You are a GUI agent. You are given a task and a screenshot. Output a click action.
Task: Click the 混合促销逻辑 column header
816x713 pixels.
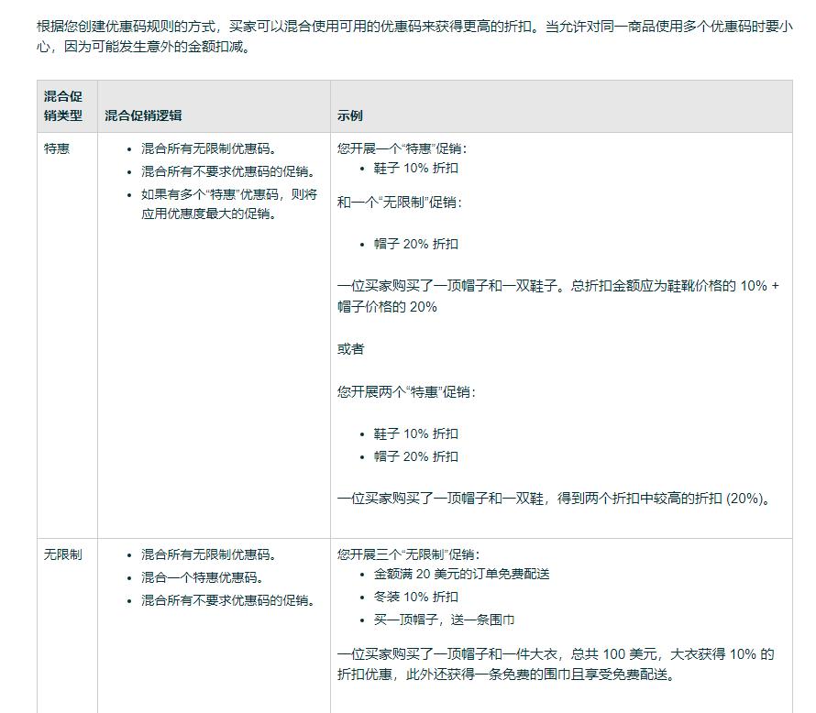coord(144,116)
